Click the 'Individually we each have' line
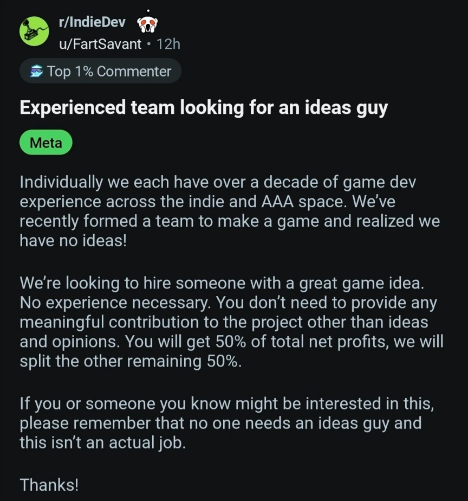The height and width of the screenshot is (501, 468). click(x=218, y=182)
